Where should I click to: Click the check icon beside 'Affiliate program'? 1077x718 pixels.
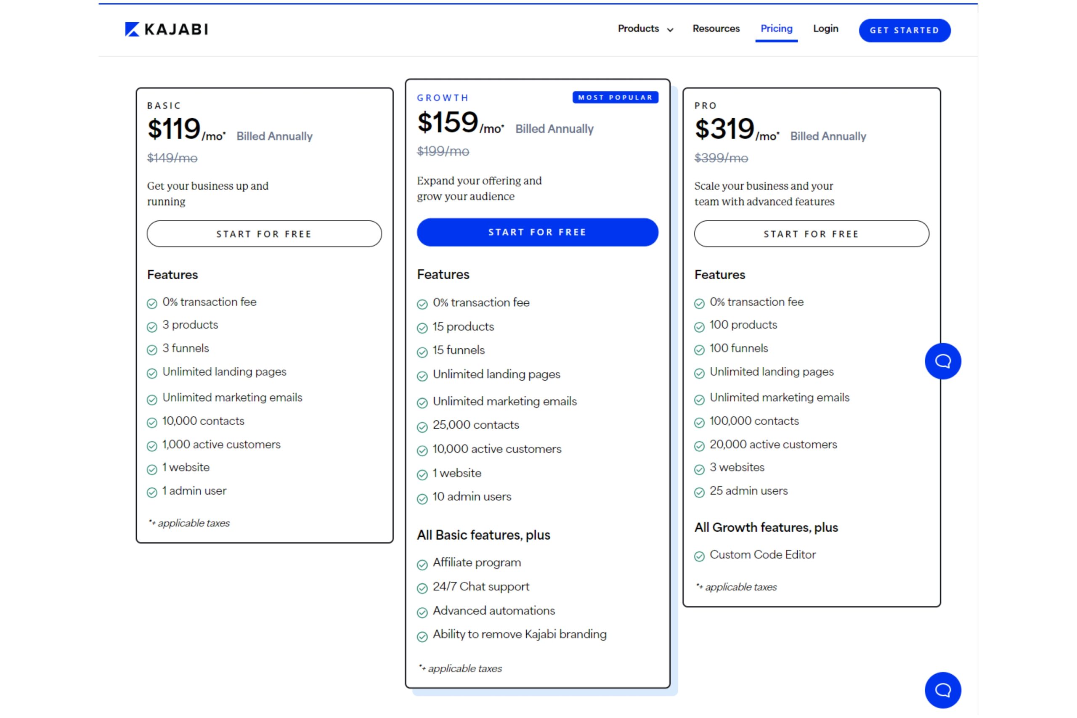pos(422,564)
